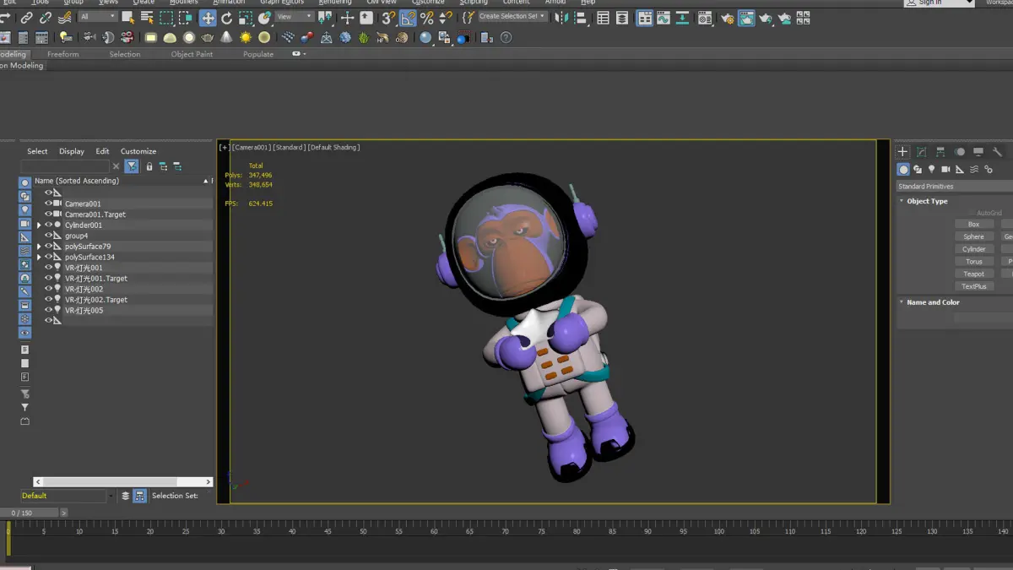
Task: Select the Select and Rotate tool
Action: [x=226, y=18]
